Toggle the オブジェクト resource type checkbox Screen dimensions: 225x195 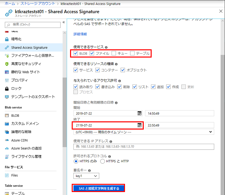pos(123,70)
